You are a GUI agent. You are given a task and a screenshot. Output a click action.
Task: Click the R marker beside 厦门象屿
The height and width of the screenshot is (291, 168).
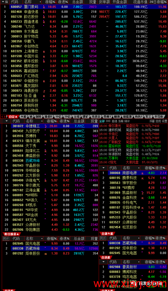(x=44, y=8)
